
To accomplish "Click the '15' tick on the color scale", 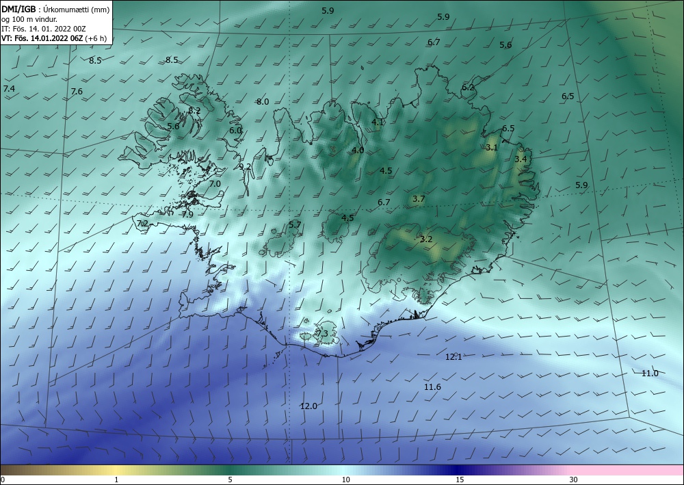I will pos(460,480).
